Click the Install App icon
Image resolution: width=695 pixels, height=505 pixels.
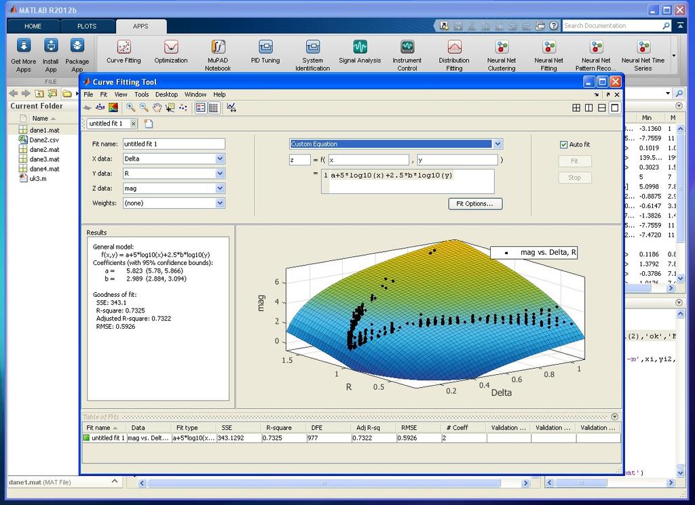[x=51, y=45]
